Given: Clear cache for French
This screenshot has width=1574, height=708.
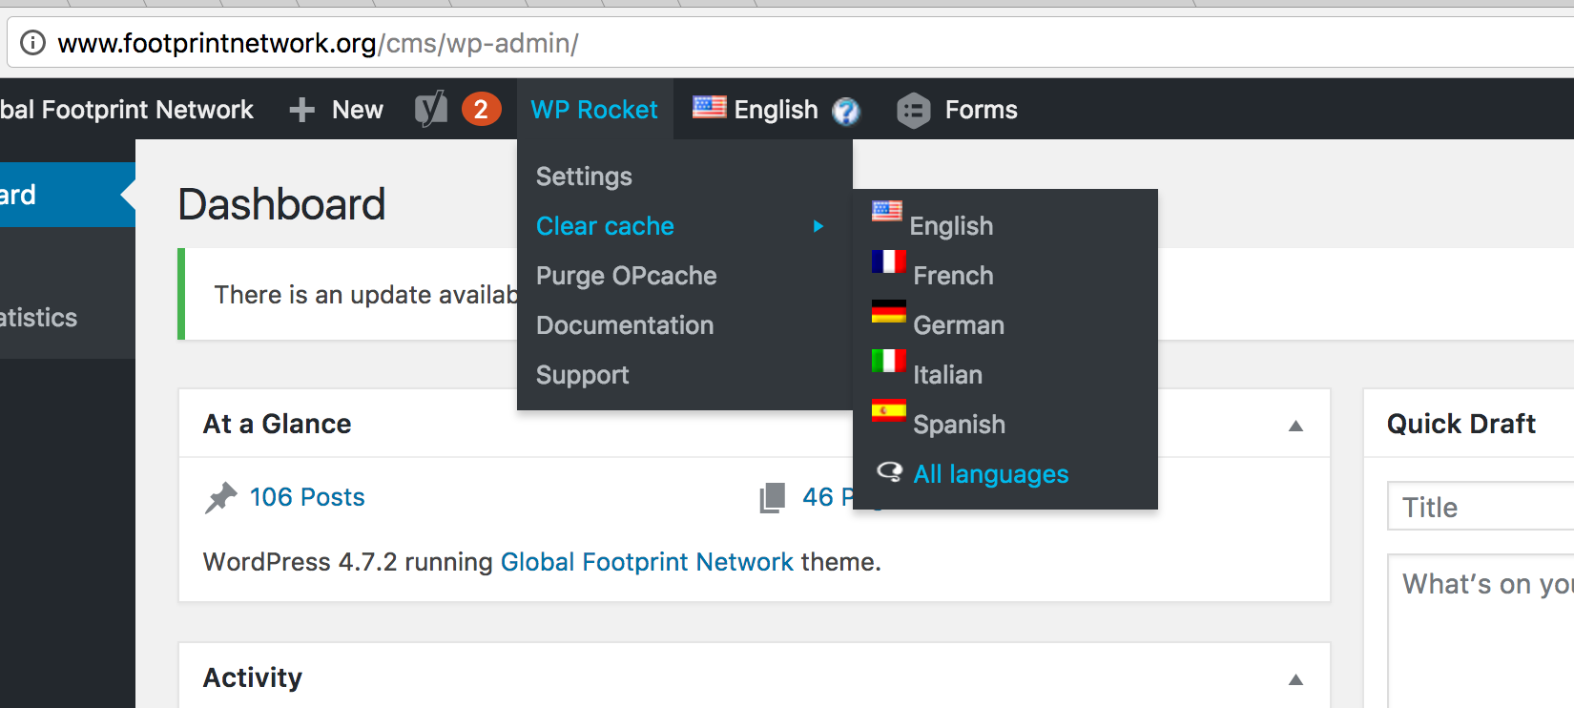Looking at the screenshot, I should [x=954, y=276].
